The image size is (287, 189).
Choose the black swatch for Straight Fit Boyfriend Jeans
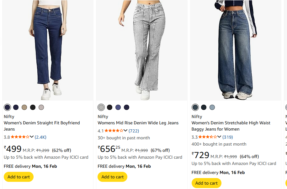point(33,107)
